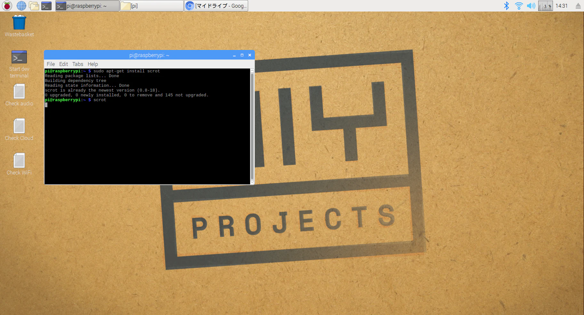The width and height of the screenshot is (584, 315).
Task: Click the terminal scroll down arrow
Action: click(x=252, y=182)
